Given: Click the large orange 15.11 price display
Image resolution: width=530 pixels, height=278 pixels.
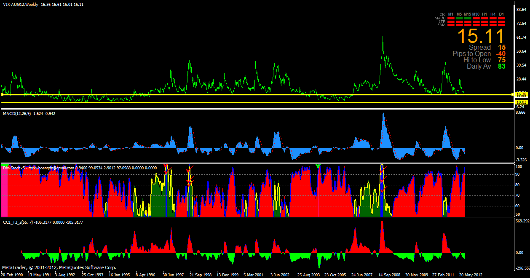Looking at the screenshot, I should click(x=481, y=36).
